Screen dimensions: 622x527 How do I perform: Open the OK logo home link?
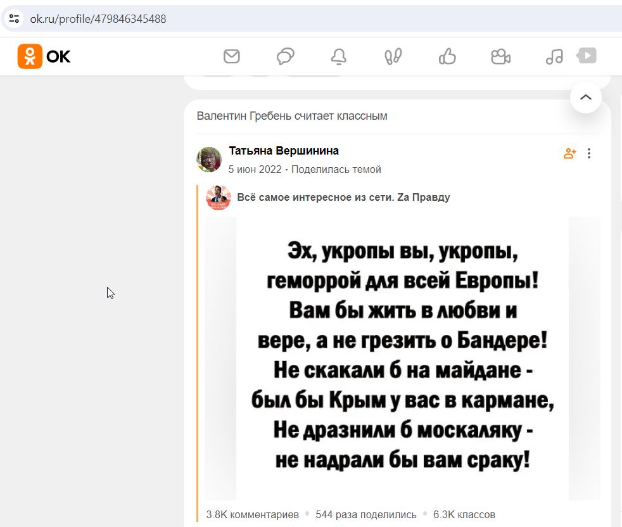[44, 56]
